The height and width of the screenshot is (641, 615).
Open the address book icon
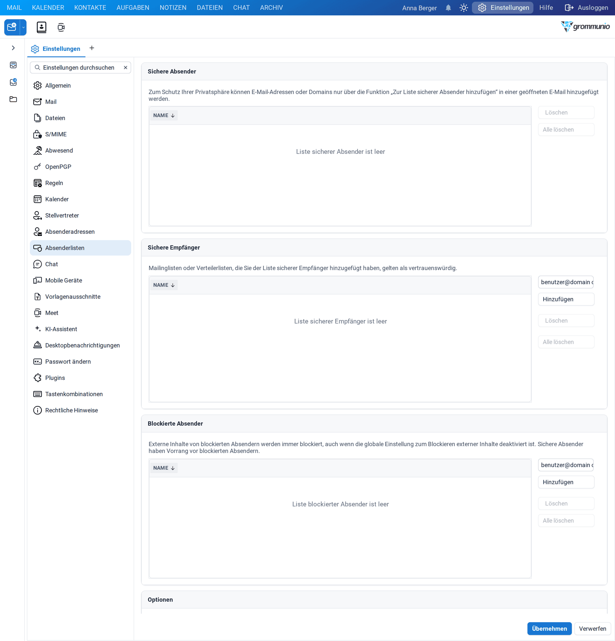pyautogui.click(x=41, y=27)
